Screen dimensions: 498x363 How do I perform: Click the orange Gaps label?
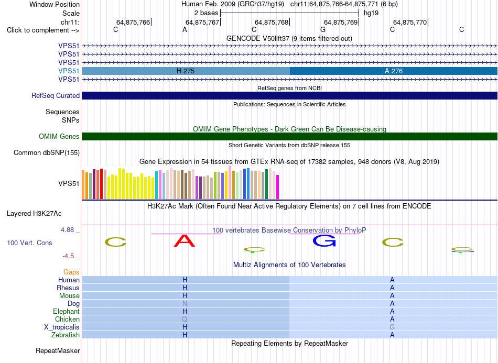point(71,272)
